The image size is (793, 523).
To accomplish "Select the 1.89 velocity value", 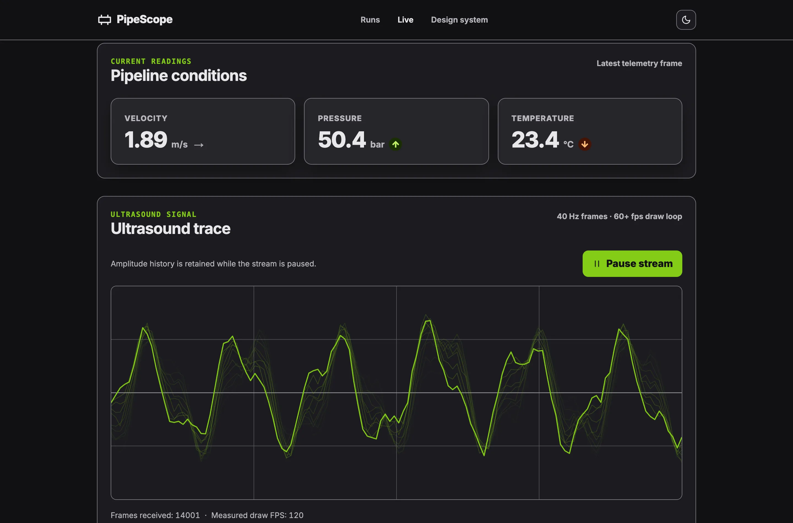I will 146,140.
